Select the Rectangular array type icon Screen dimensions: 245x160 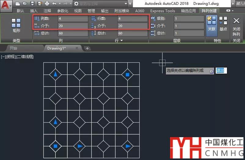click(16, 25)
